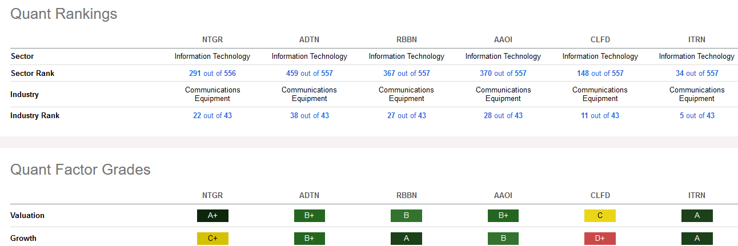Click ITRN Valuation grade A badge
The width and height of the screenshot is (738, 246).
tap(697, 216)
